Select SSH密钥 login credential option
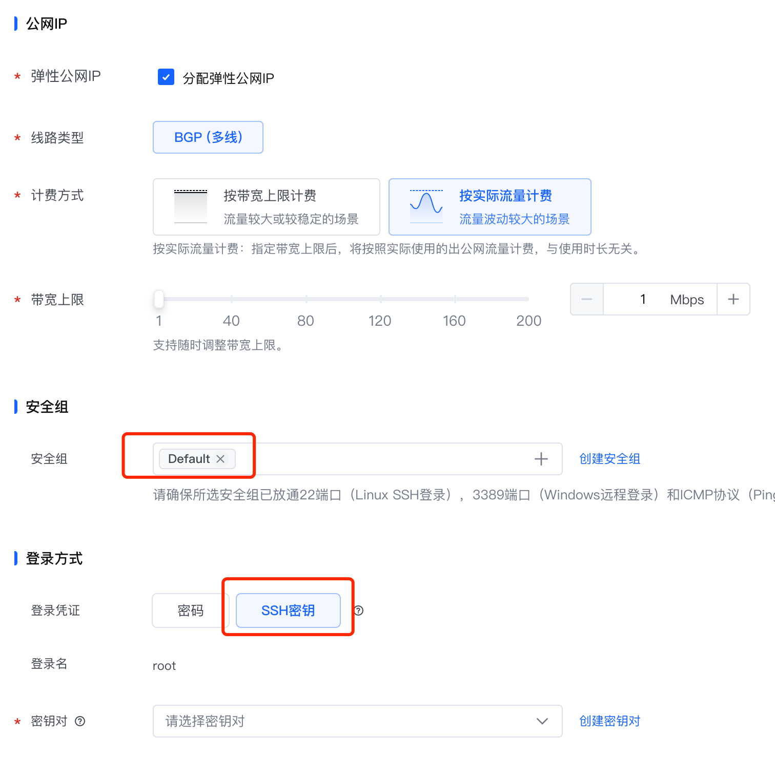The width and height of the screenshot is (775, 758). [x=288, y=610]
